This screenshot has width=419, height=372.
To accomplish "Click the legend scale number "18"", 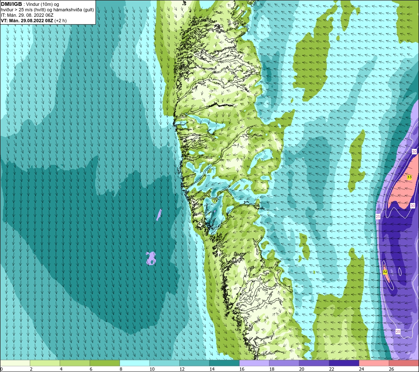I will coord(272,369).
